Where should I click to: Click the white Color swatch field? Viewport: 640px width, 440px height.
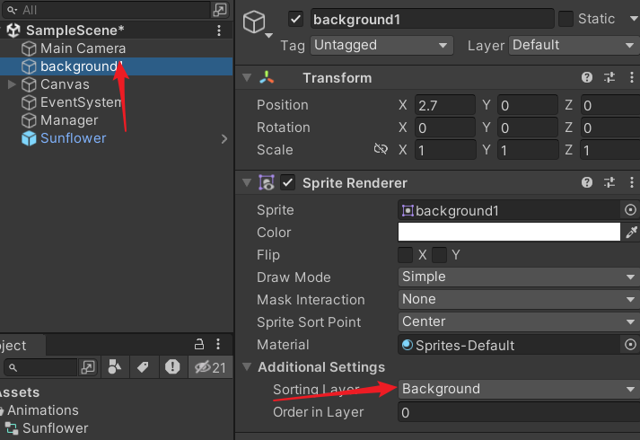tap(509, 233)
